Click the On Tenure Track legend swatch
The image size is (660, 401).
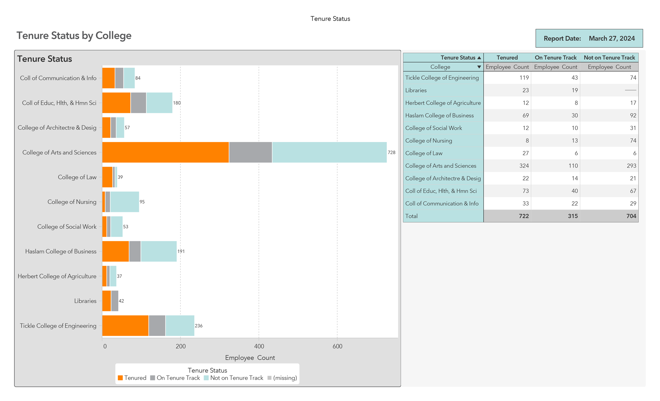(x=153, y=378)
